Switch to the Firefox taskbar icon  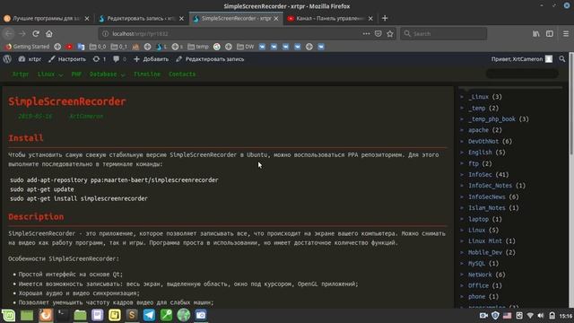[x=46, y=315]
